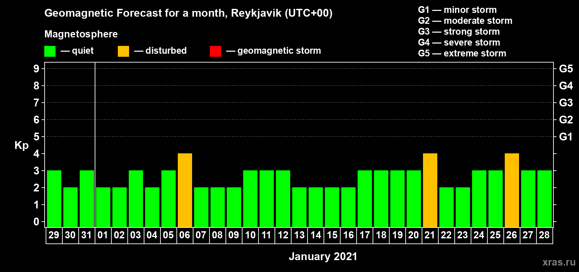Click the orange bar for January 21
The height and width of the screenshot is (272, 579).
pyautogui.click(x=430, y=190)
